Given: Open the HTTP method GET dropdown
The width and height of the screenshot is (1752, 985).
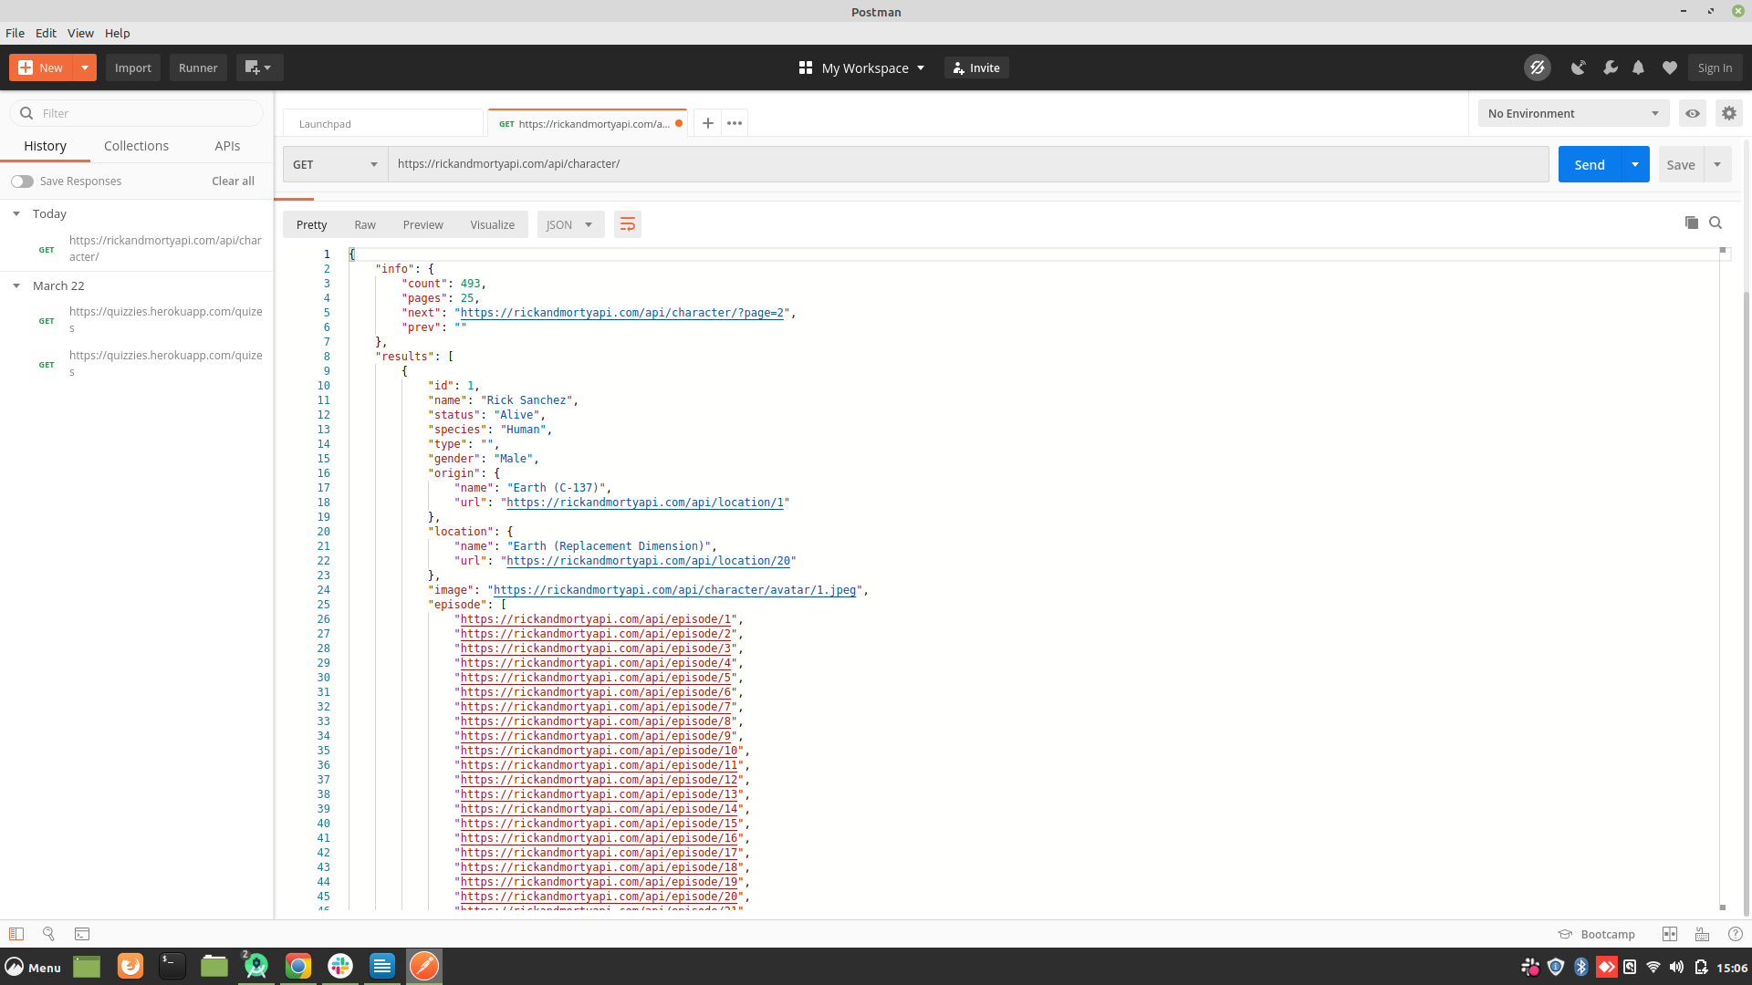Looking at the screenshot, I should coord(335,164).
